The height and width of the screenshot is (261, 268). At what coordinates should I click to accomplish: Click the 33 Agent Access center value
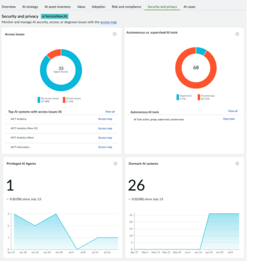(61, 70)
